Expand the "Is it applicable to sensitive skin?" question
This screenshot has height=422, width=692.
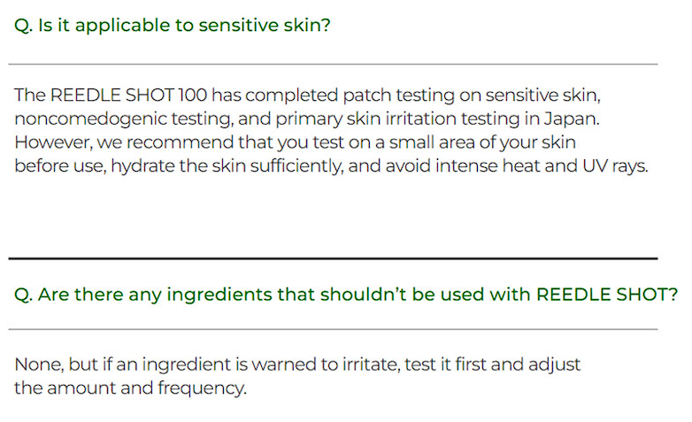click(x=173, y=25)
